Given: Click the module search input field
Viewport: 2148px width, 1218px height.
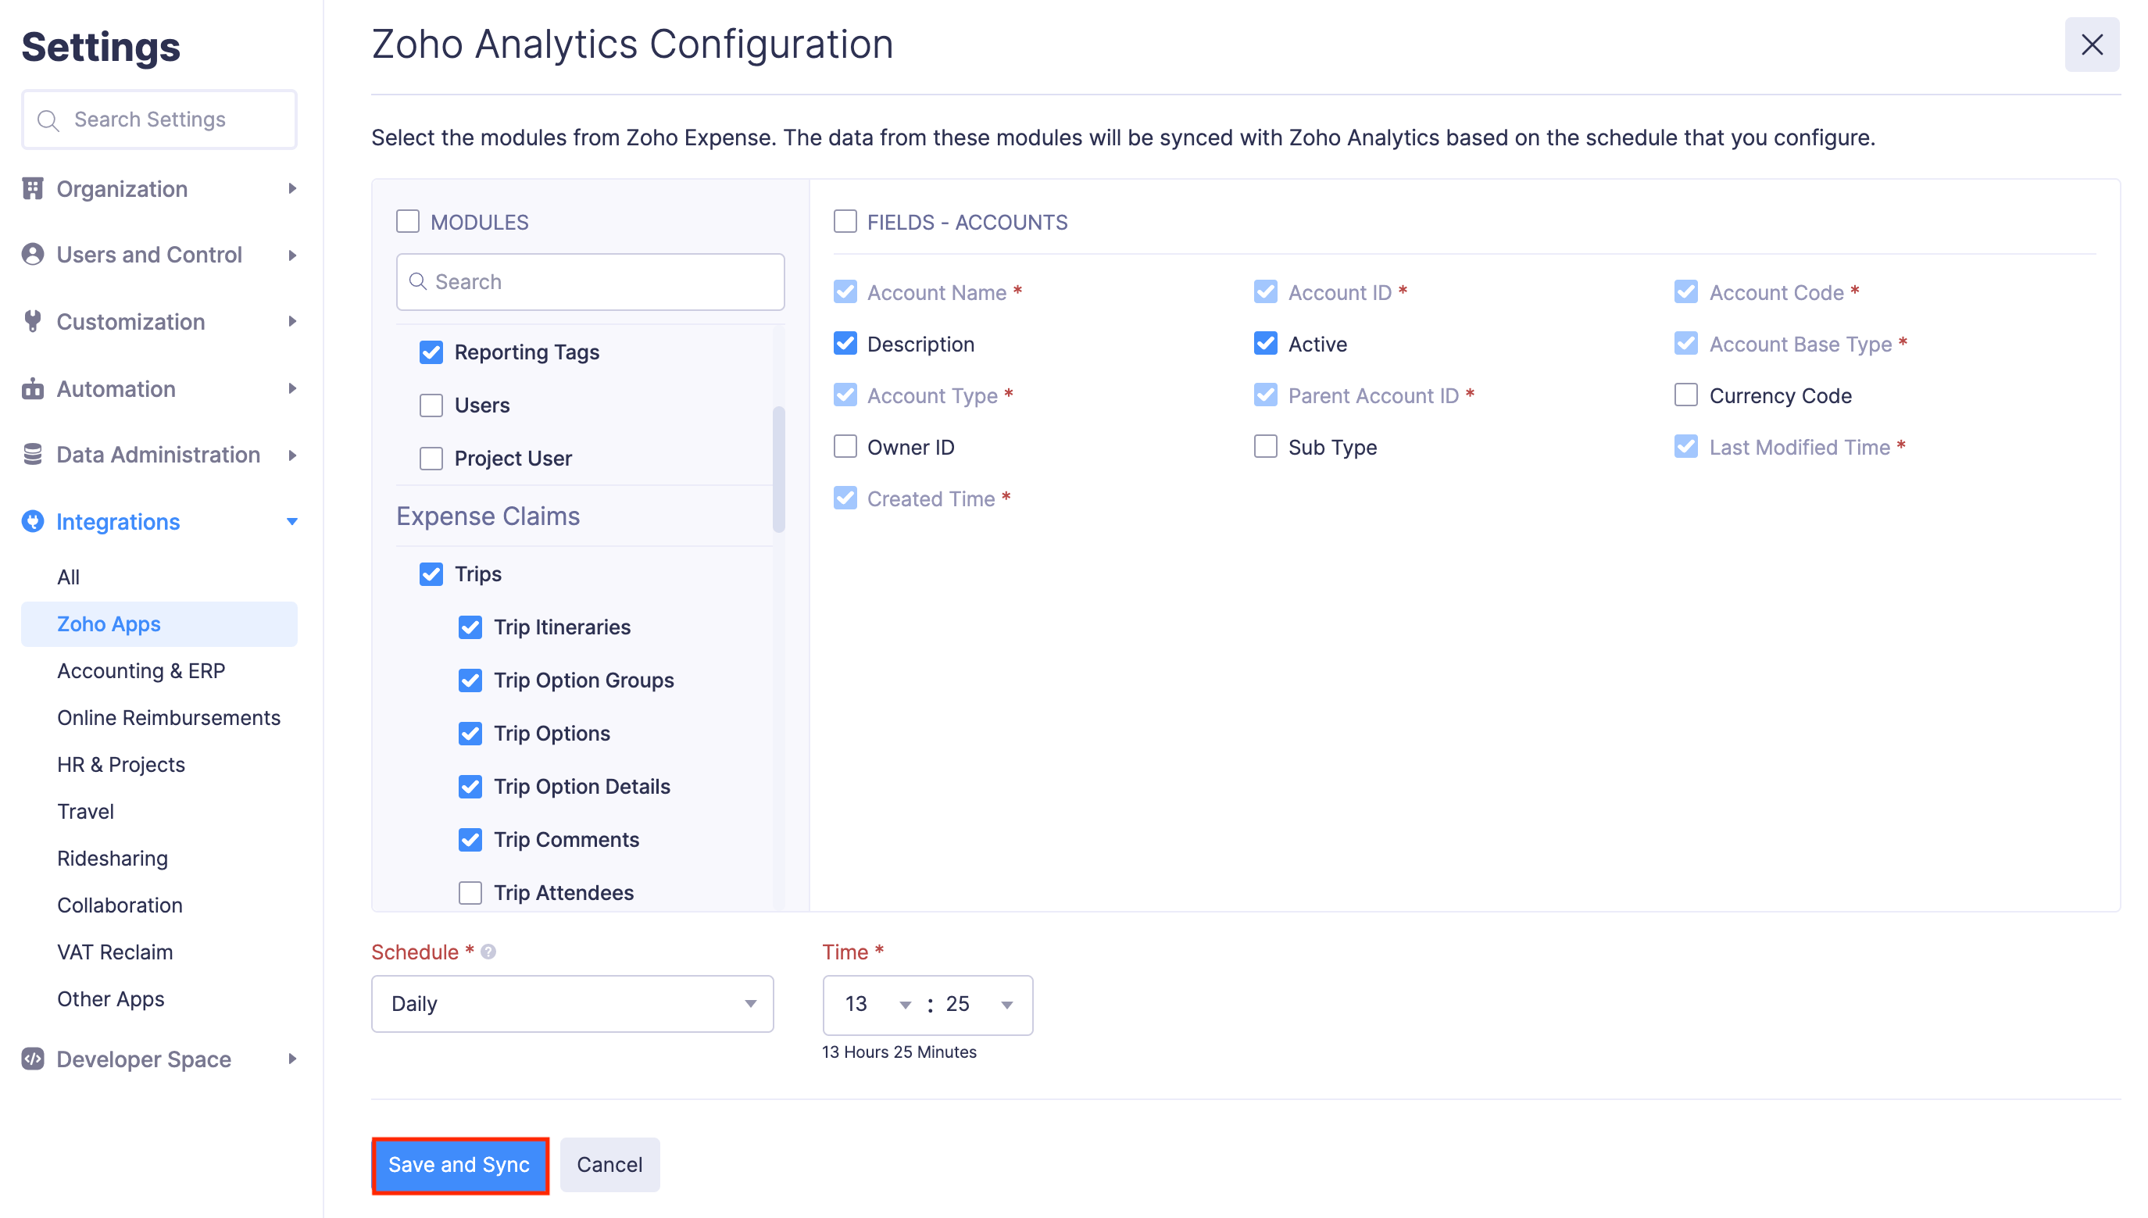Looking at the screenshot, I should (x=590, y=282).
